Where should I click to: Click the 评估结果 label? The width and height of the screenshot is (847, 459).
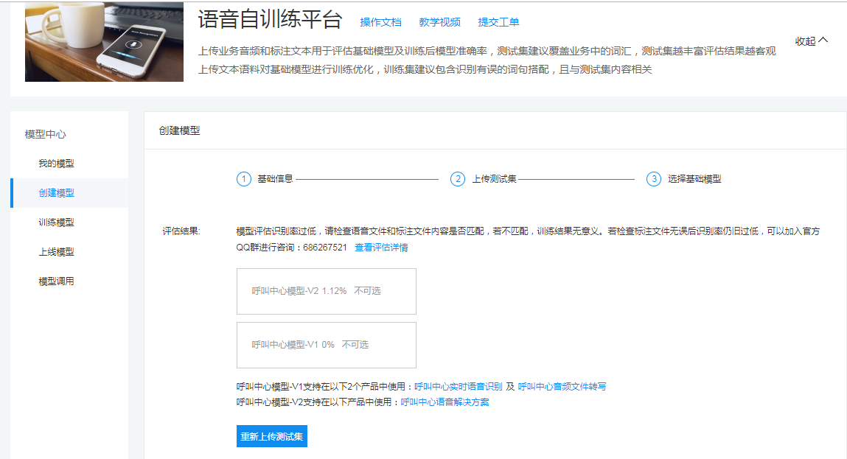click(x=181, y=231)
